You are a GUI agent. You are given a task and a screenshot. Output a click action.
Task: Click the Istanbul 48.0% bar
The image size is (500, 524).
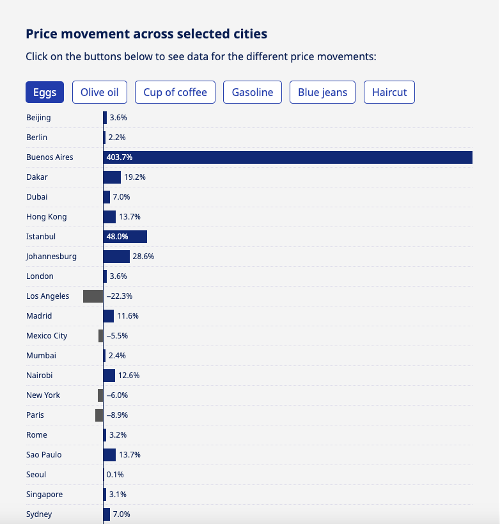point(125,237)
